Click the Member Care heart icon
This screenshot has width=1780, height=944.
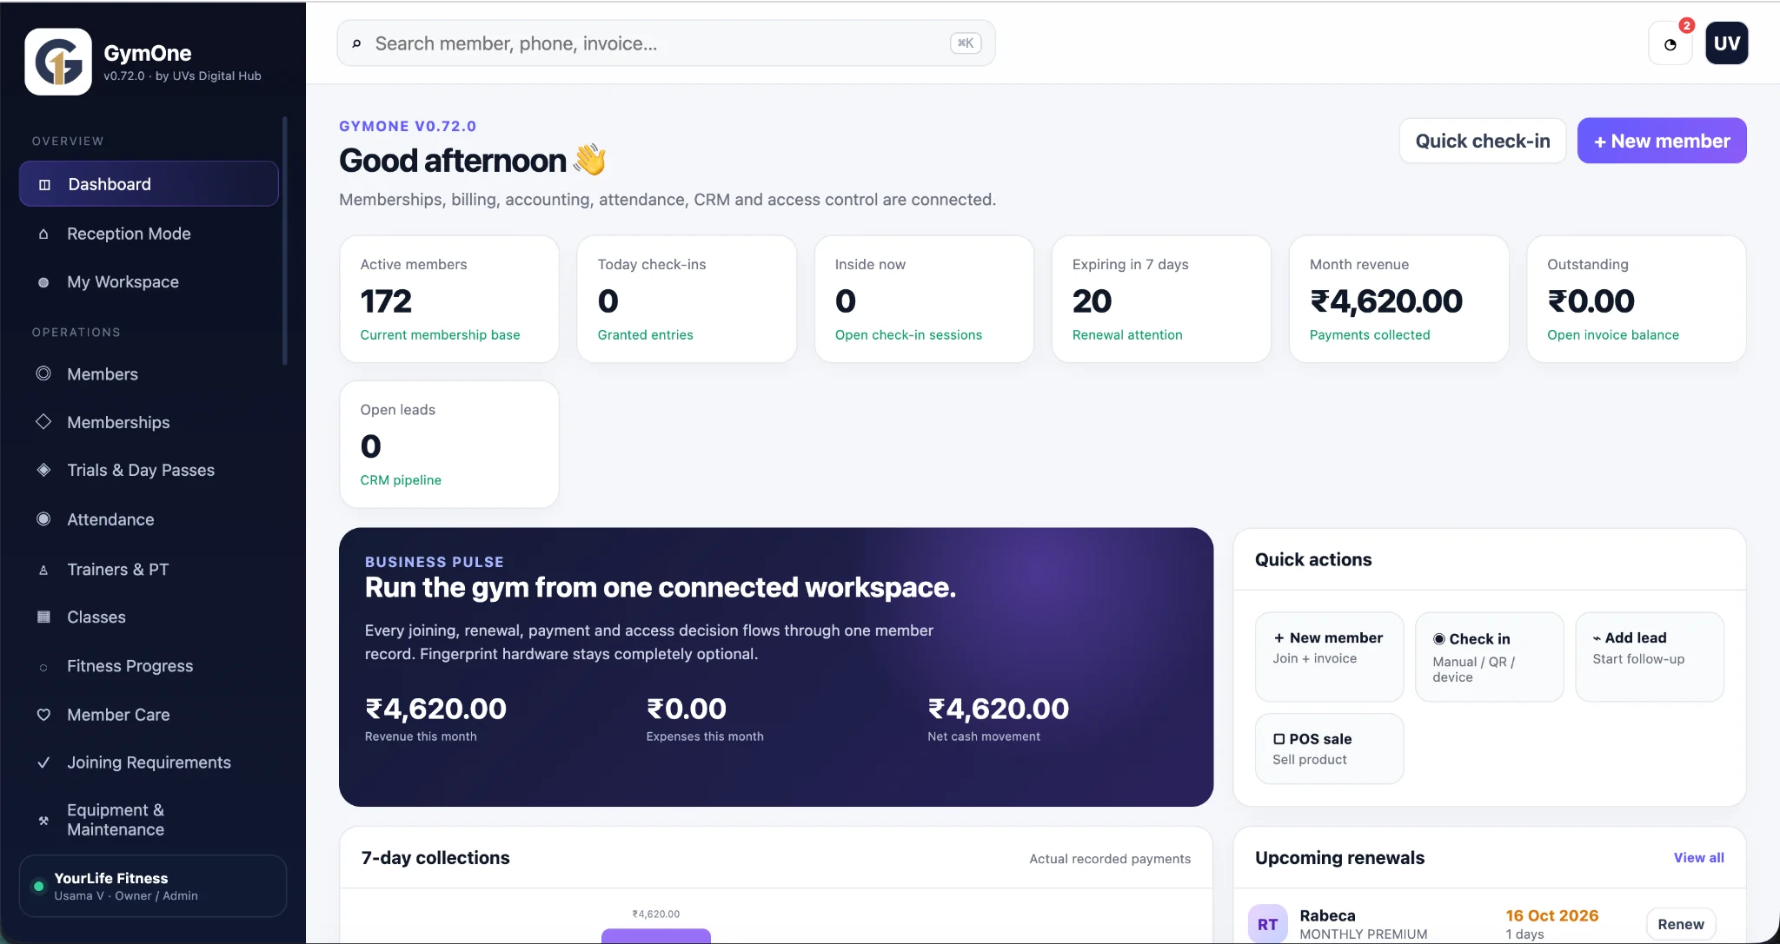tap(43, 715)
